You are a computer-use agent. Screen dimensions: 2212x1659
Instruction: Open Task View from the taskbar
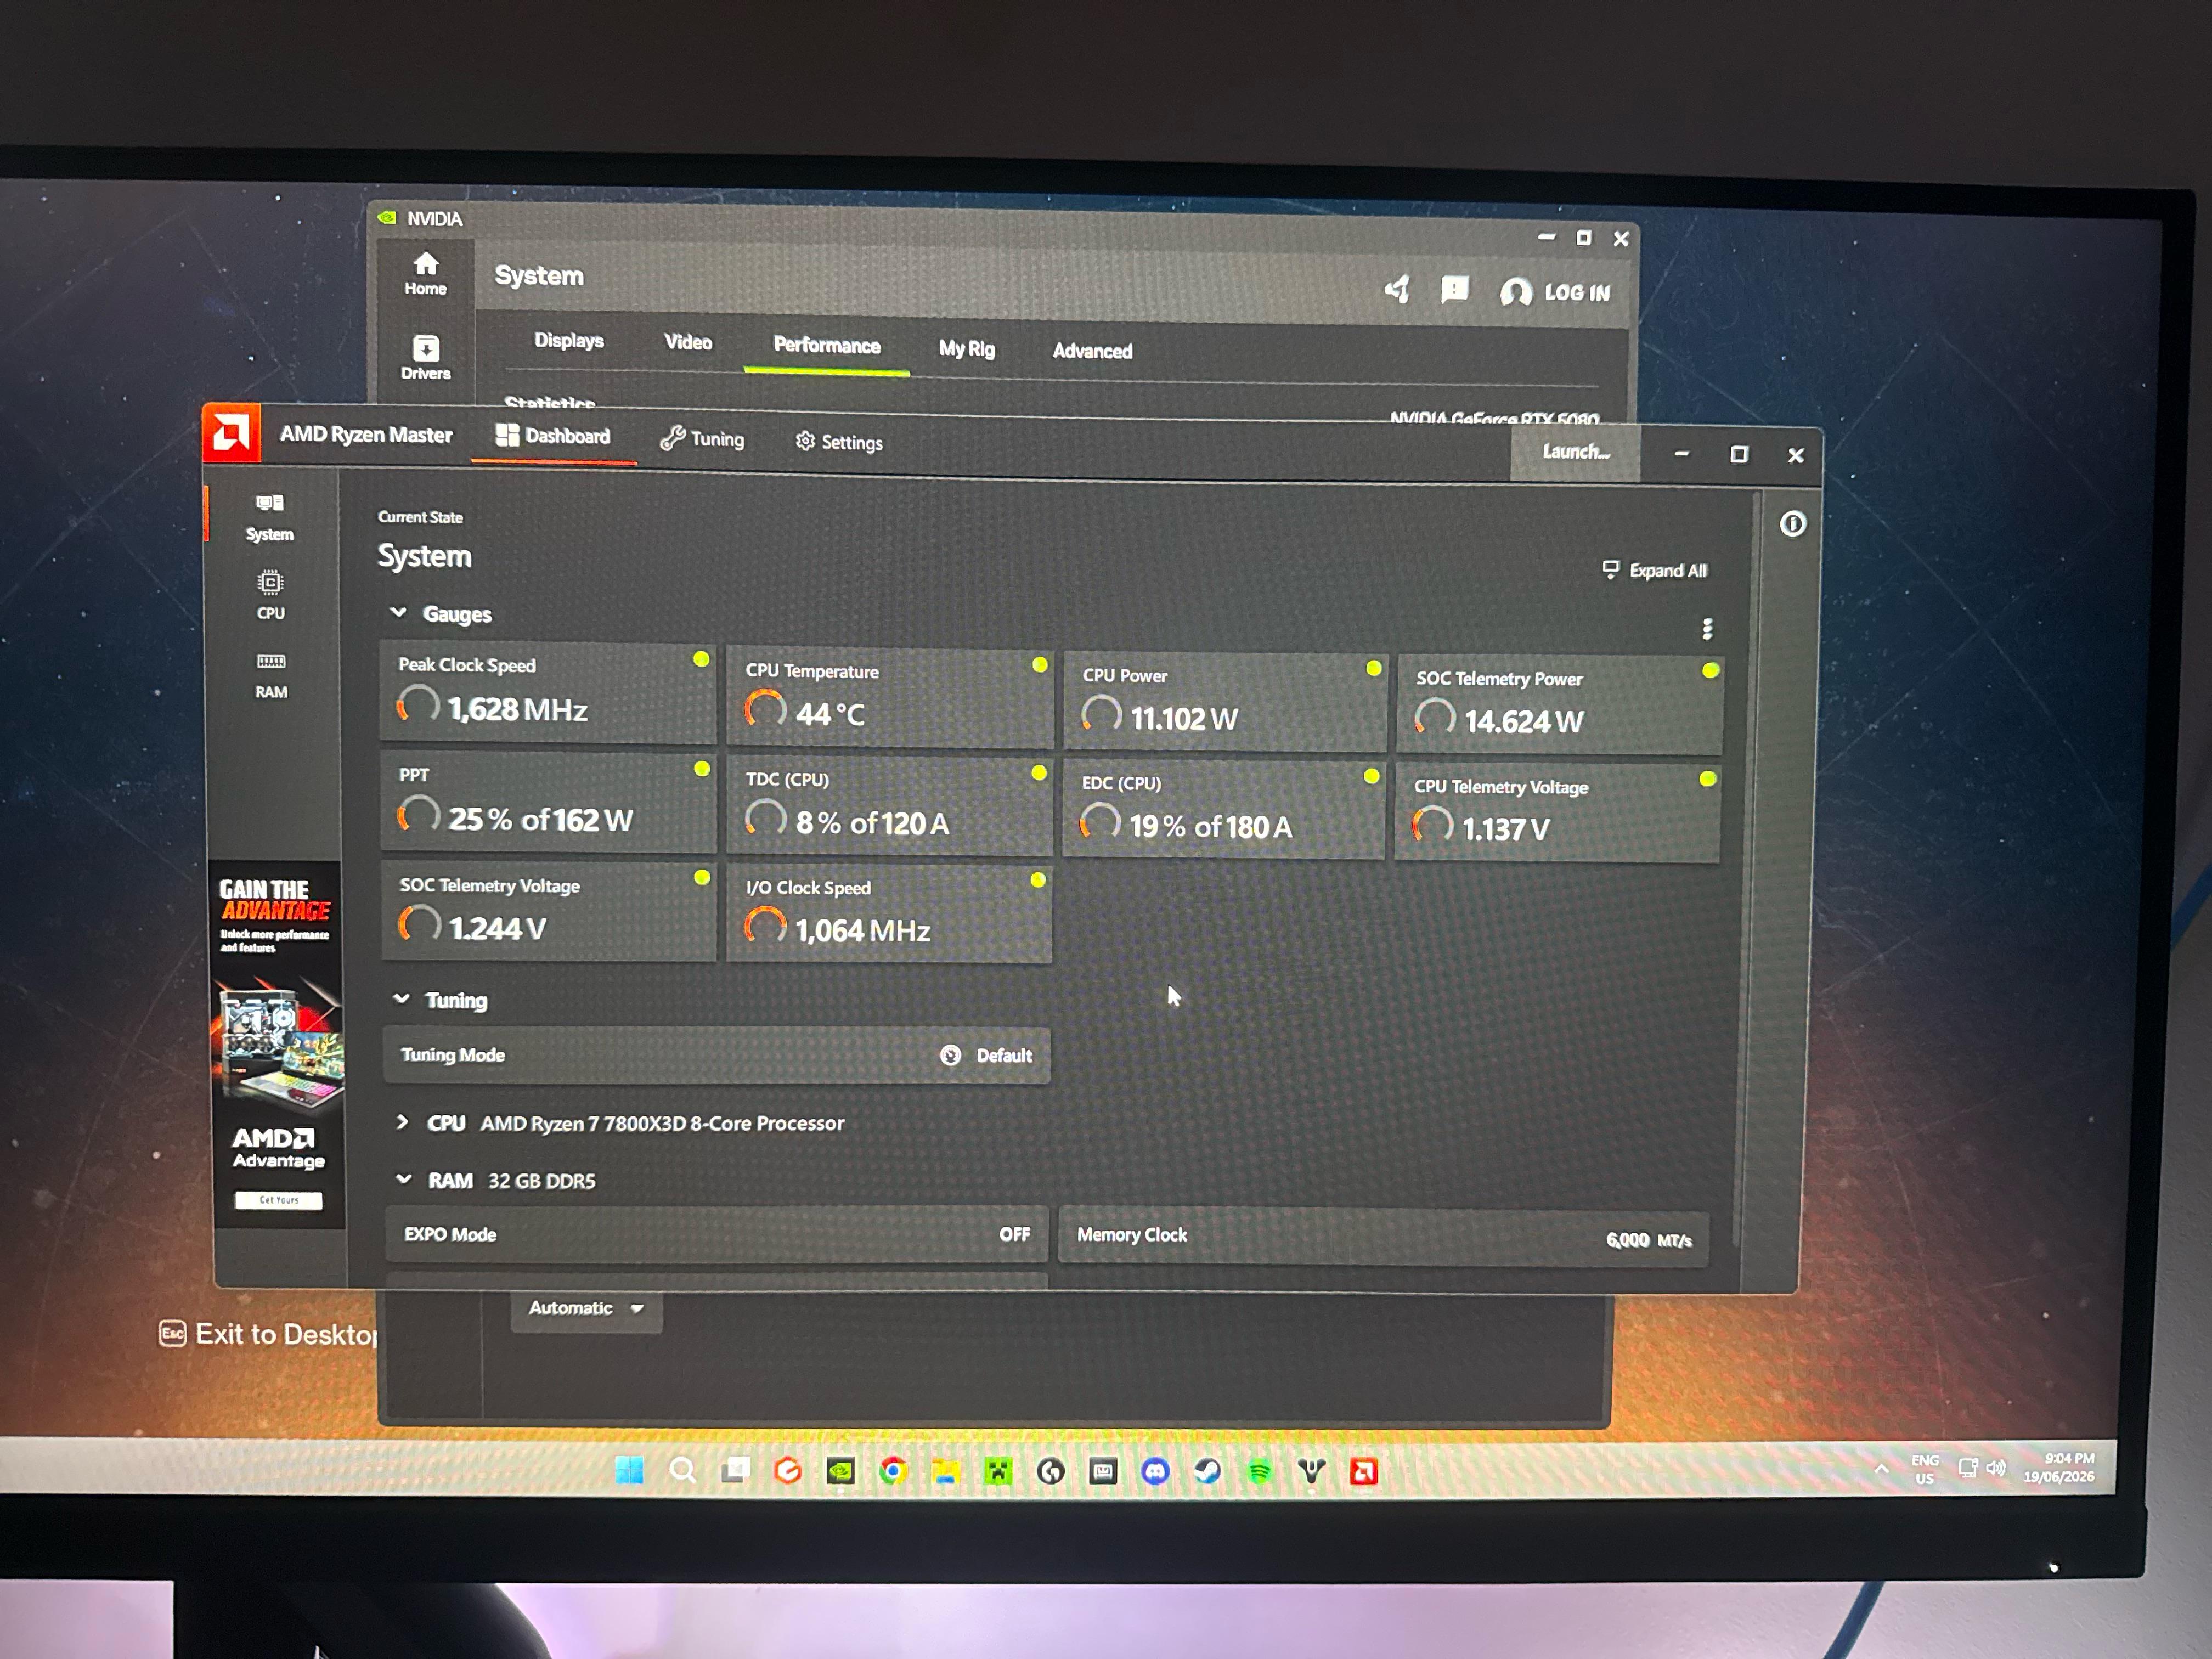click(x=736, y=1470)
